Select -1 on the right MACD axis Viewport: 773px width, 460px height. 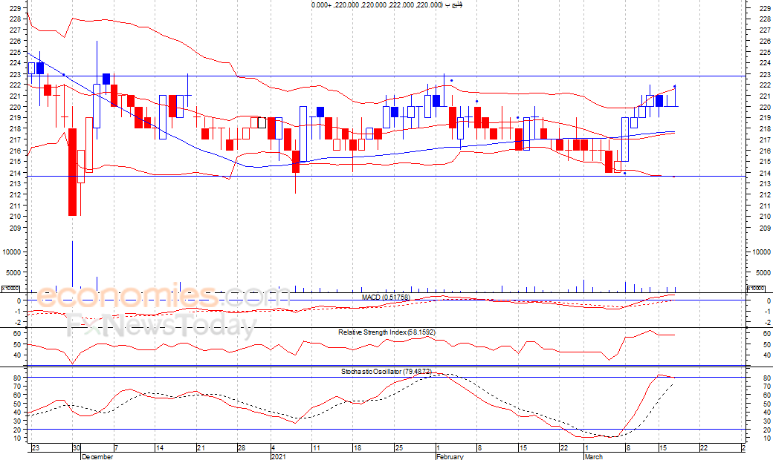click(x=768, y=312)
